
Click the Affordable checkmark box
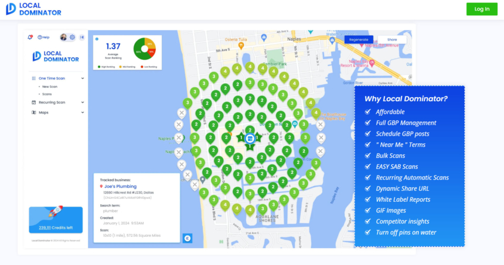(x=367, y=111)
